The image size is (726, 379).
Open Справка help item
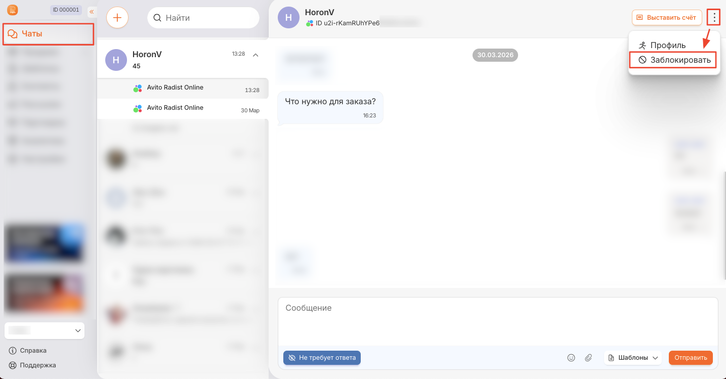pyautogui.click(x=28, y=351)
